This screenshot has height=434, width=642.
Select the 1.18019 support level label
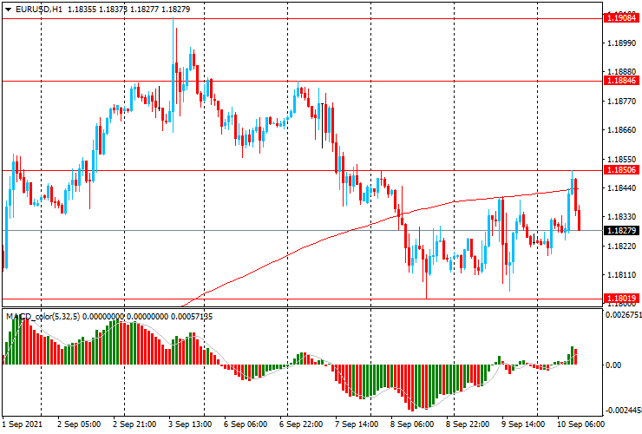621,299
